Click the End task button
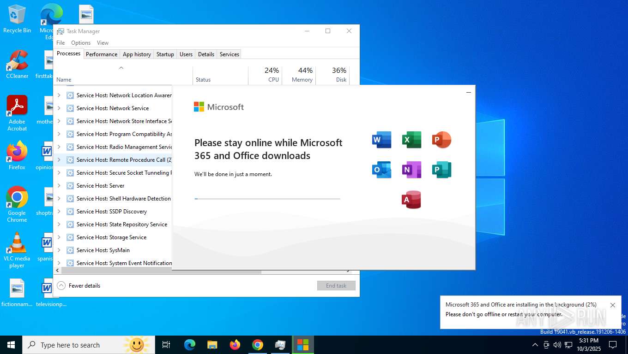628x354 pixels. [x=336, y=286]
